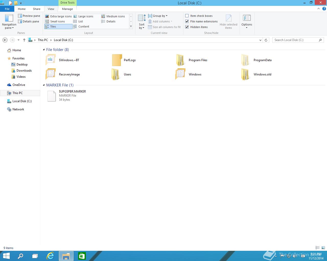Choose Content layout
Screen dimensions: 327x261
click(x=81, y=27)
